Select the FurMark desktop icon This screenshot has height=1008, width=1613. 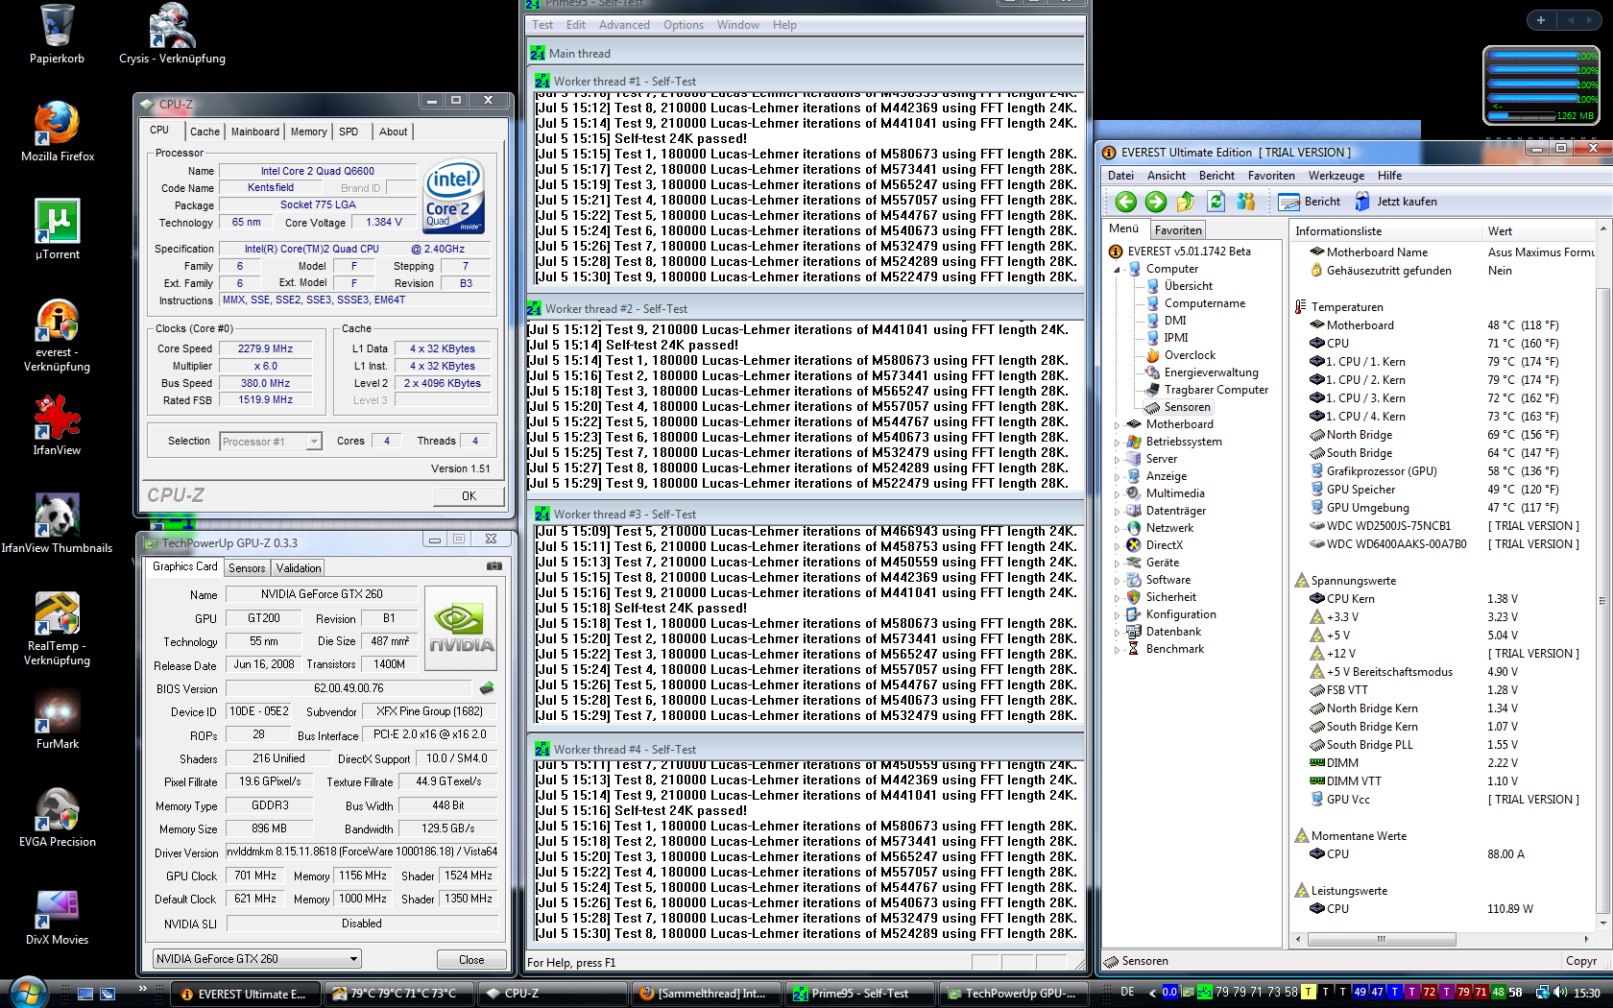[x=58, y=719]
